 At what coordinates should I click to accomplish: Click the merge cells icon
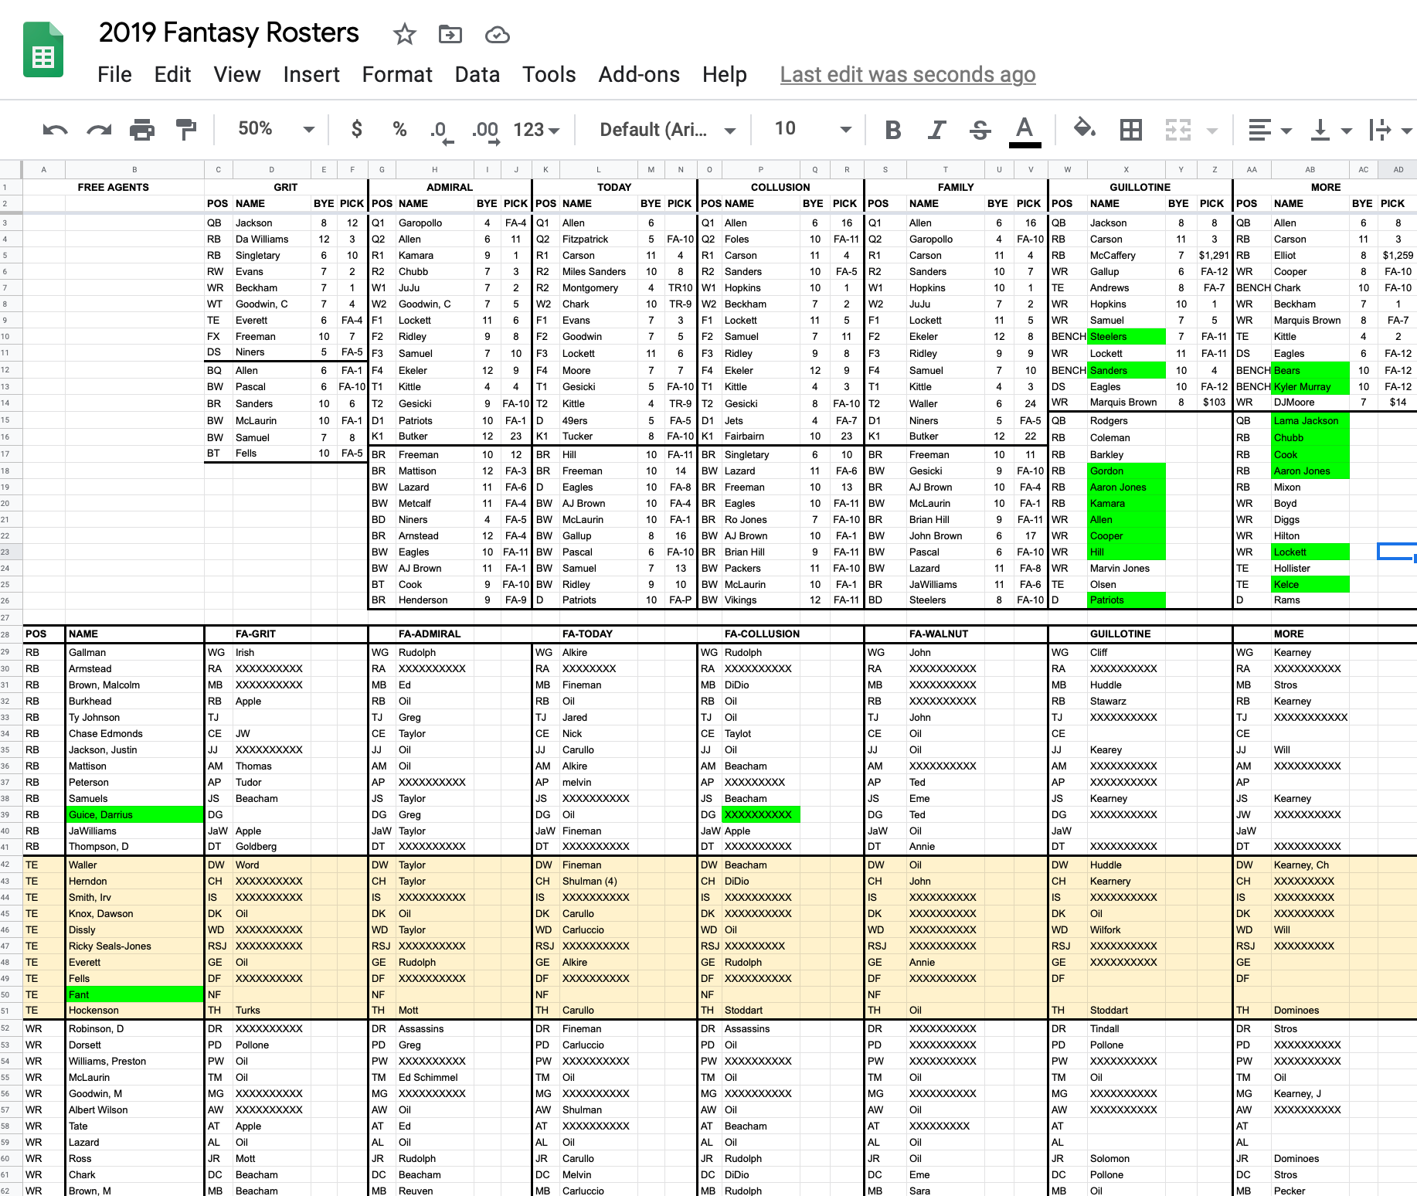tap(1178, 130)
